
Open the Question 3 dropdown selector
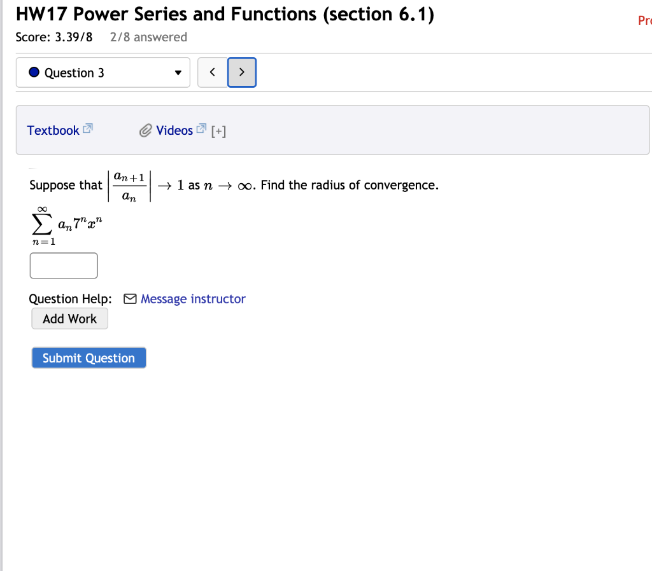(x=102, y=72)
